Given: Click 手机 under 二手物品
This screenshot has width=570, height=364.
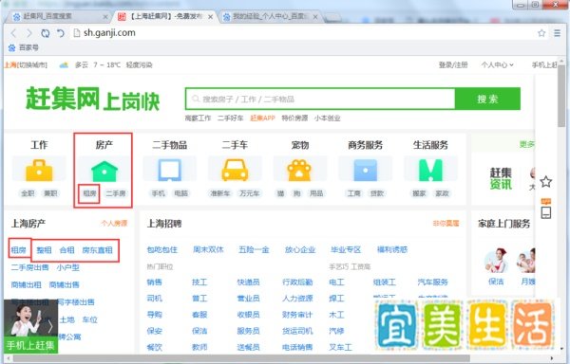Looking at the screenshot, I should click(158, 193).
